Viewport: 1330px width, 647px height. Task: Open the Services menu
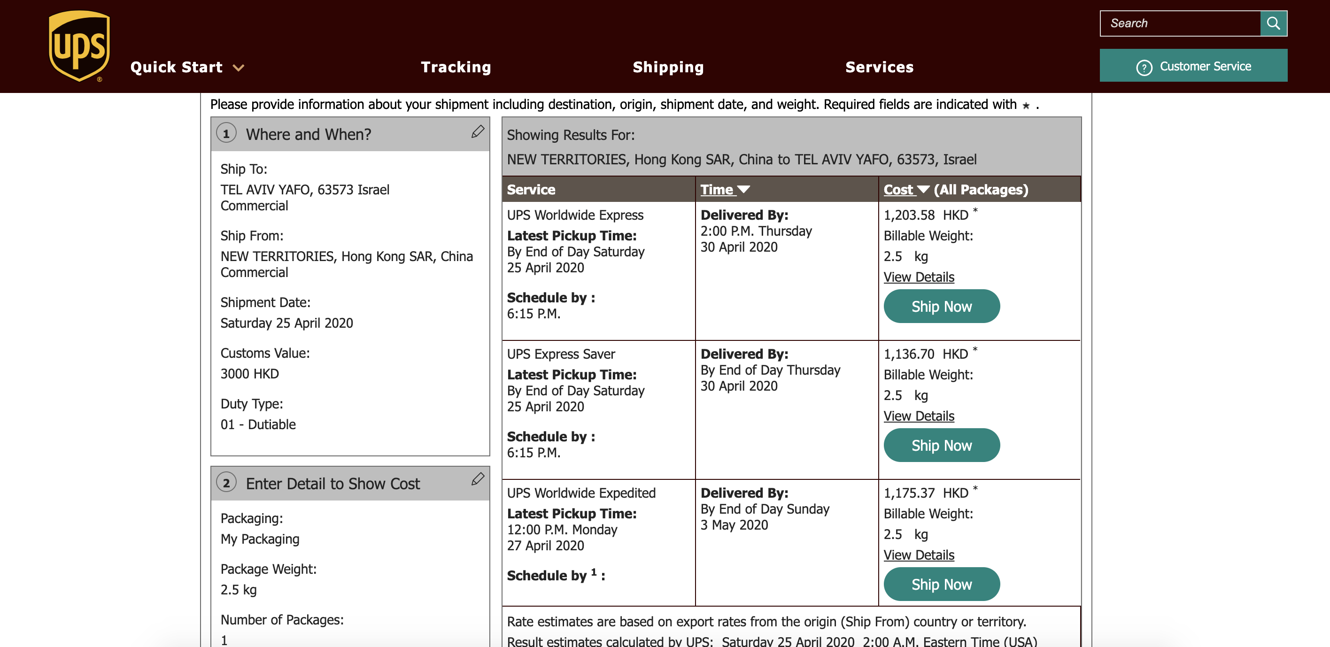tap(879, 67)
